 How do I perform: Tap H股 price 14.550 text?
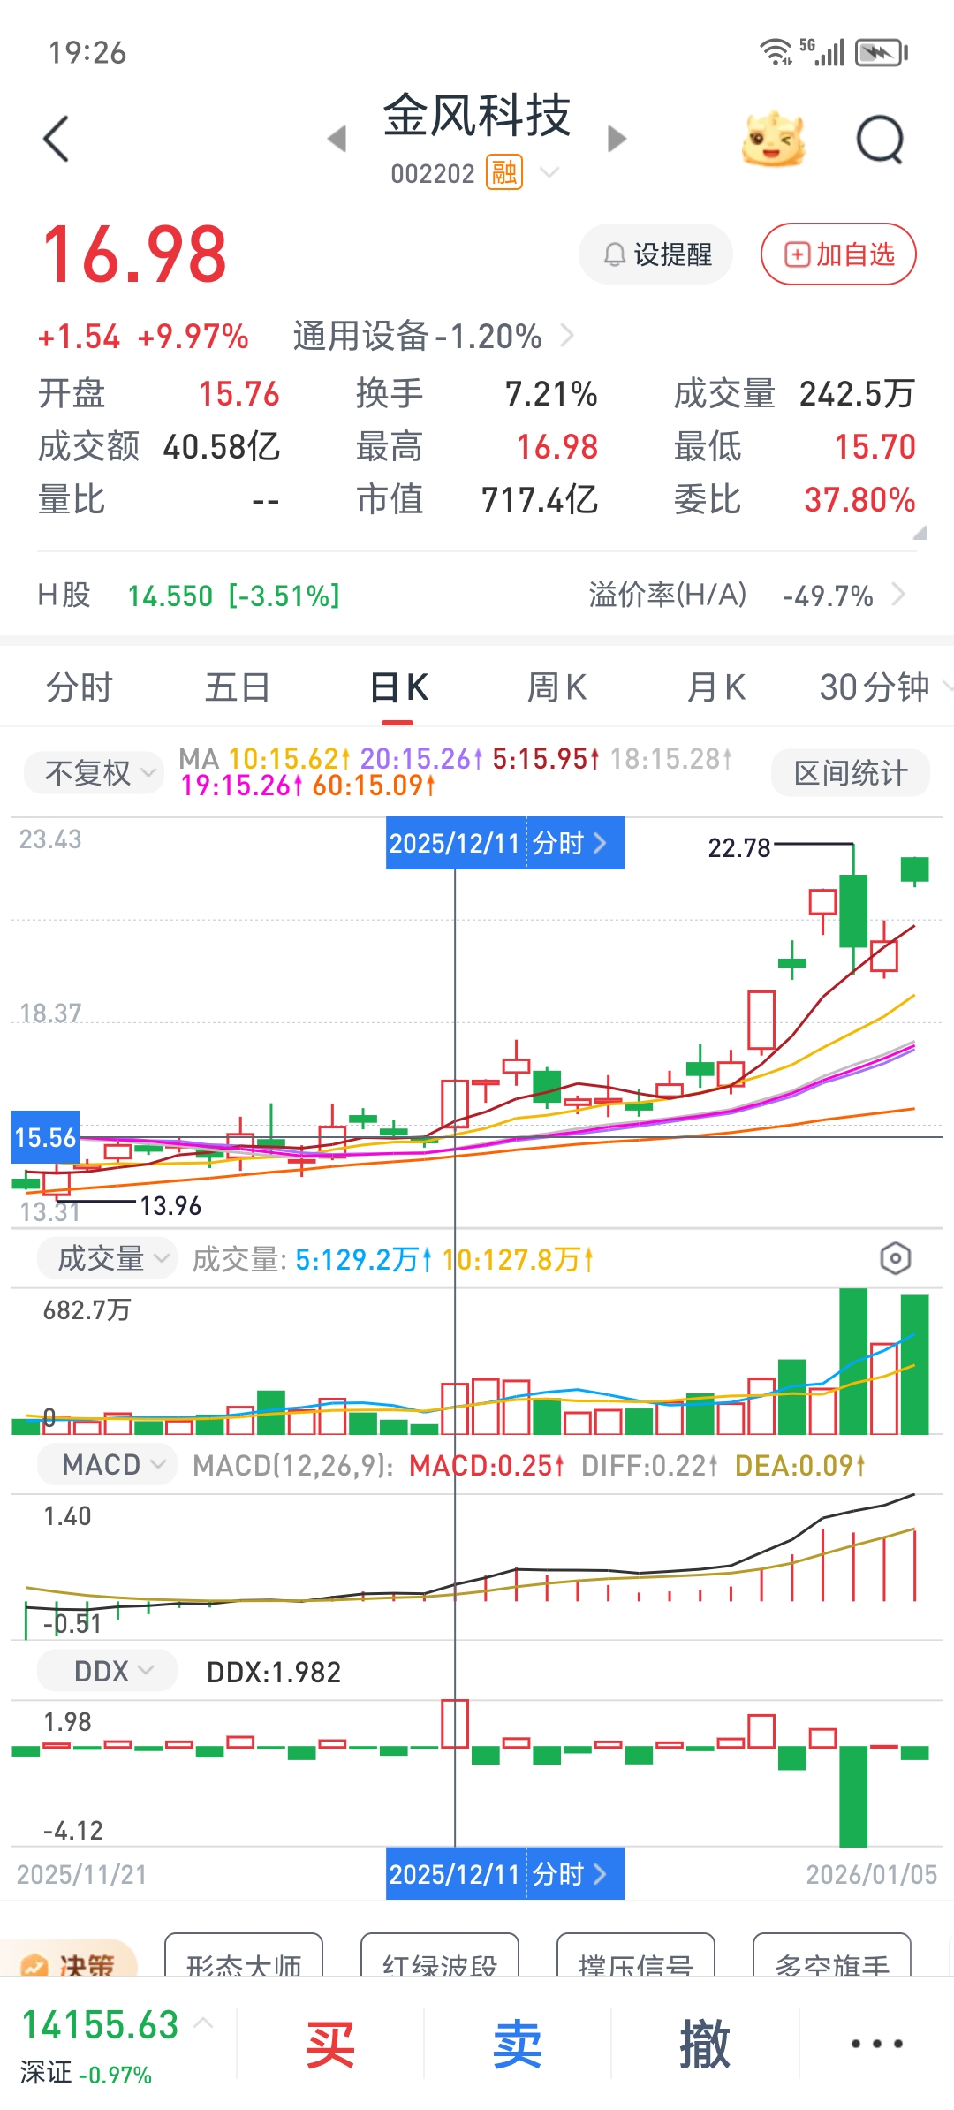click(x=170, y=596)
